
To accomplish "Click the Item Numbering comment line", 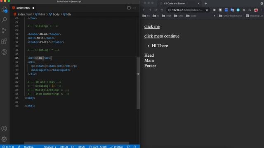I will point(48,94).
